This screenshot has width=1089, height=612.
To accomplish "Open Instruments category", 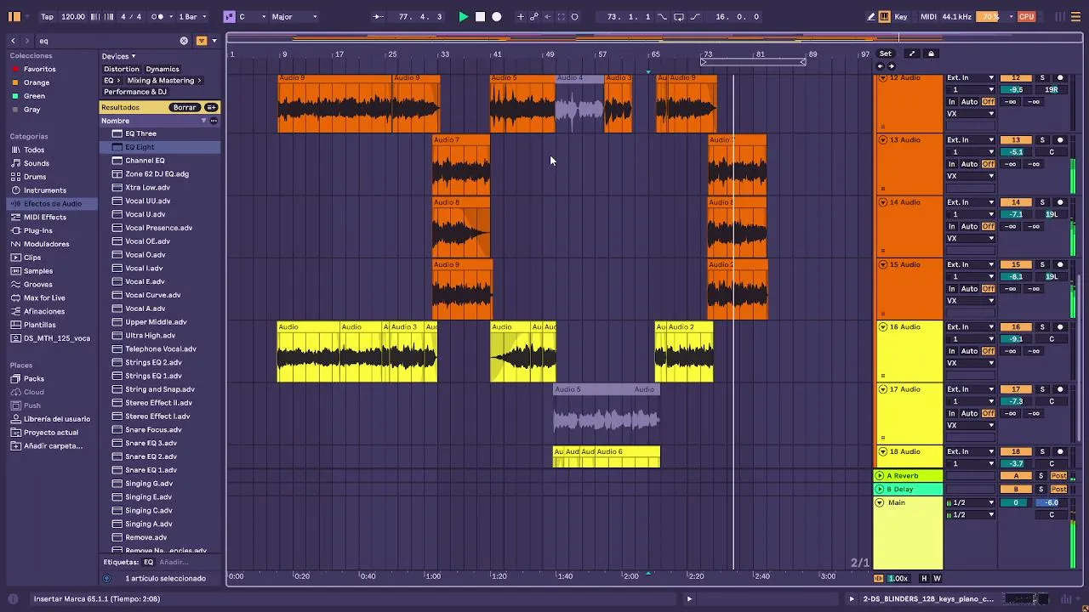I will click(x=45, y=190).
